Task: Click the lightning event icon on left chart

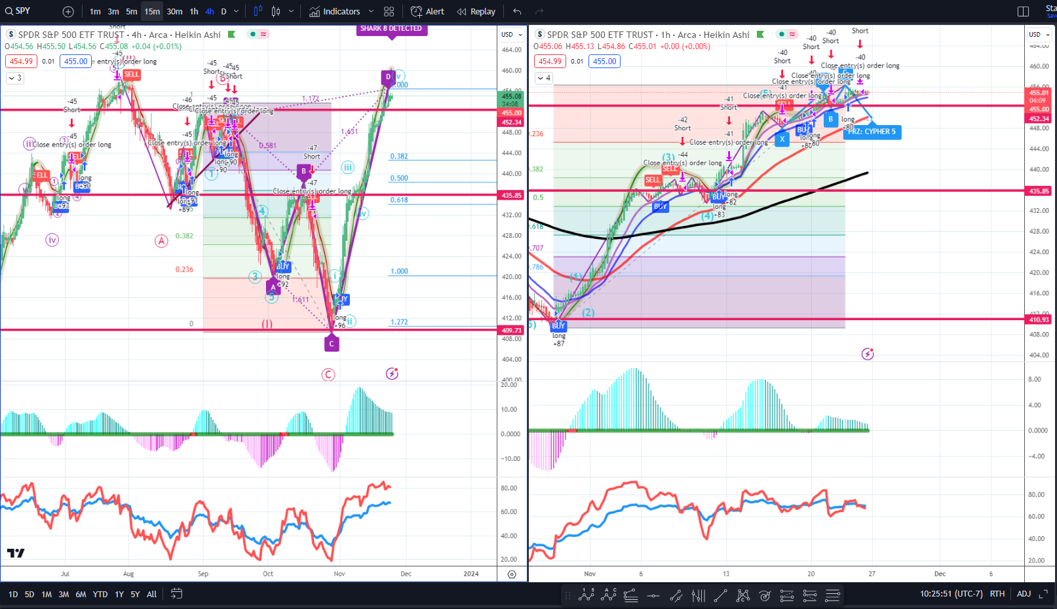Action: click(x=392, y=374)
